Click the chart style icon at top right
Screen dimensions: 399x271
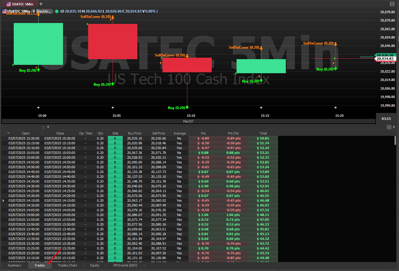392,4
